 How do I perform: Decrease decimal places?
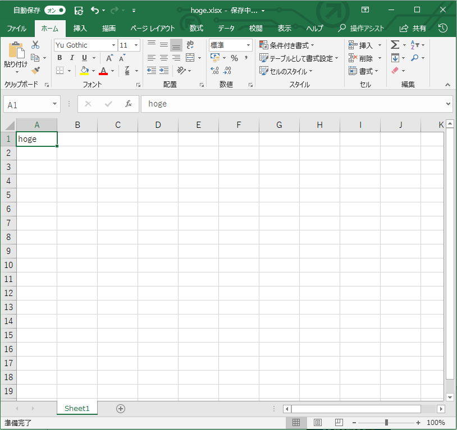coord(227,71)
